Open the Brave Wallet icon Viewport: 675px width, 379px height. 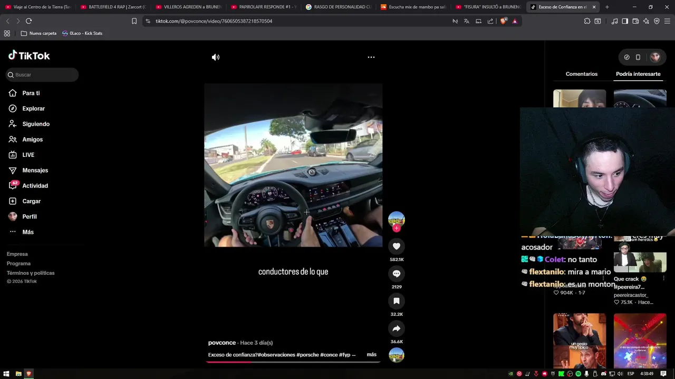[635, 21]
